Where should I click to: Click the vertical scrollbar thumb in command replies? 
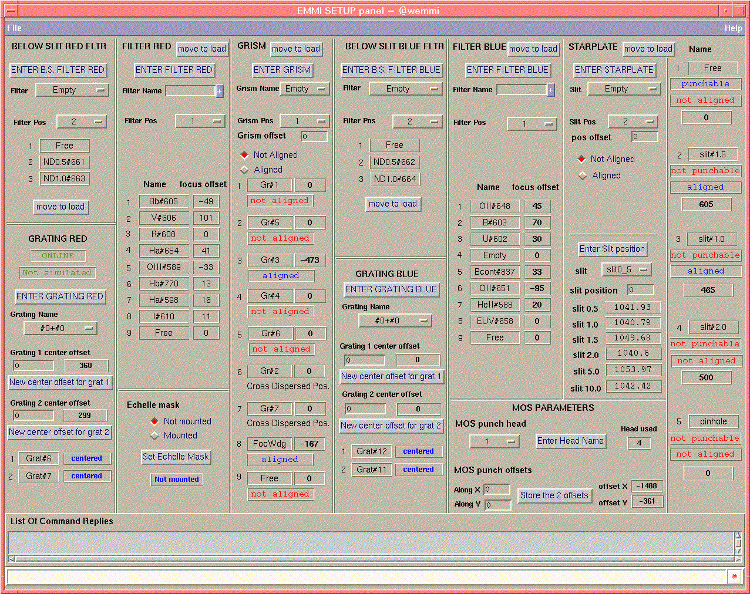tap(738, 543)
